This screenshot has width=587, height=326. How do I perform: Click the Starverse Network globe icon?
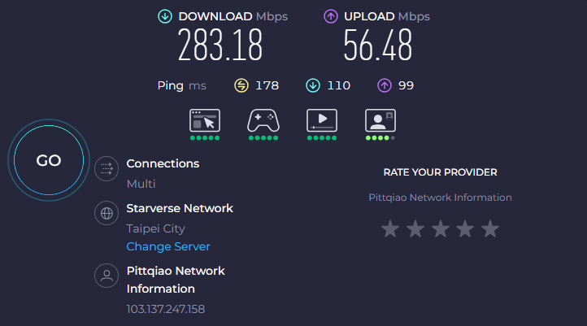(x=106, y=214)
